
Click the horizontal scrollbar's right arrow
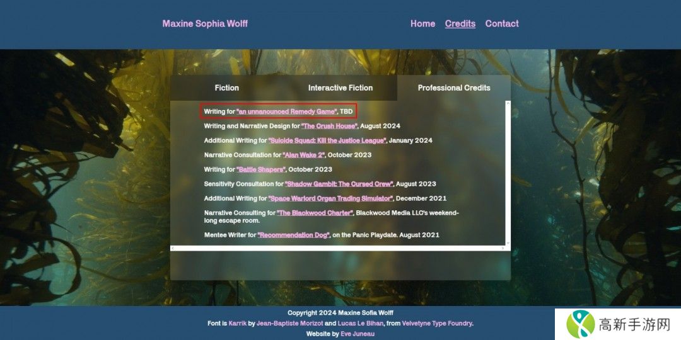pyautogui.click(x=503, y=248)
